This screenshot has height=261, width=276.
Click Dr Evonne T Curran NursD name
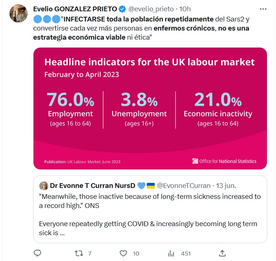pyautogui.click(x=92, y=185)
